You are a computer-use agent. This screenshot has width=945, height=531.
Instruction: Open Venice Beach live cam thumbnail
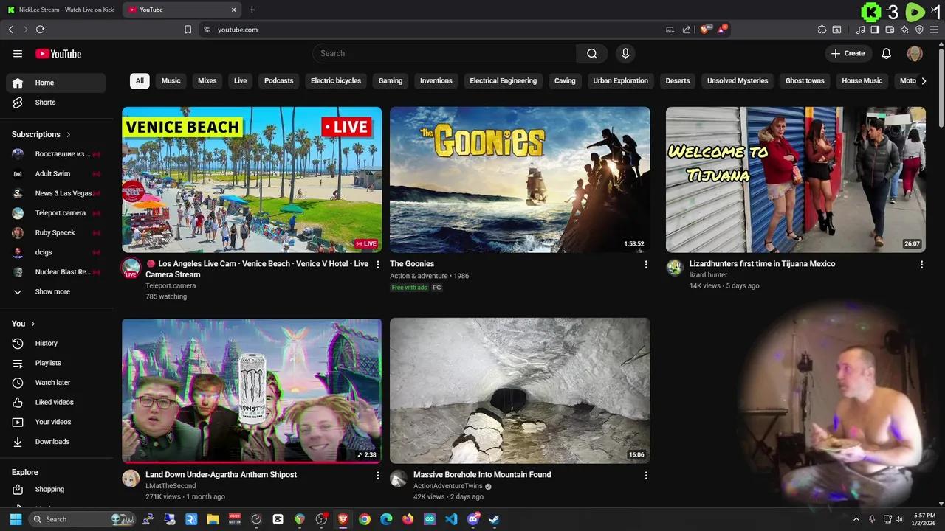pyautogui.click(x=252, y=179)
